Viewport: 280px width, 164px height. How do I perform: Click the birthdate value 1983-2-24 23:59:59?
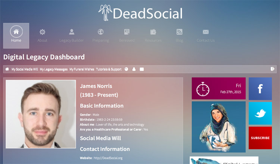[x=109, y=120]
